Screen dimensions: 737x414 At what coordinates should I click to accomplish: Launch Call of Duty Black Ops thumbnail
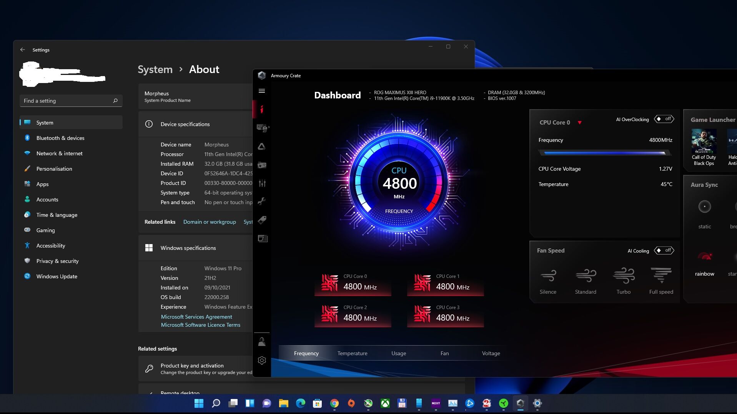pos(704,147)
